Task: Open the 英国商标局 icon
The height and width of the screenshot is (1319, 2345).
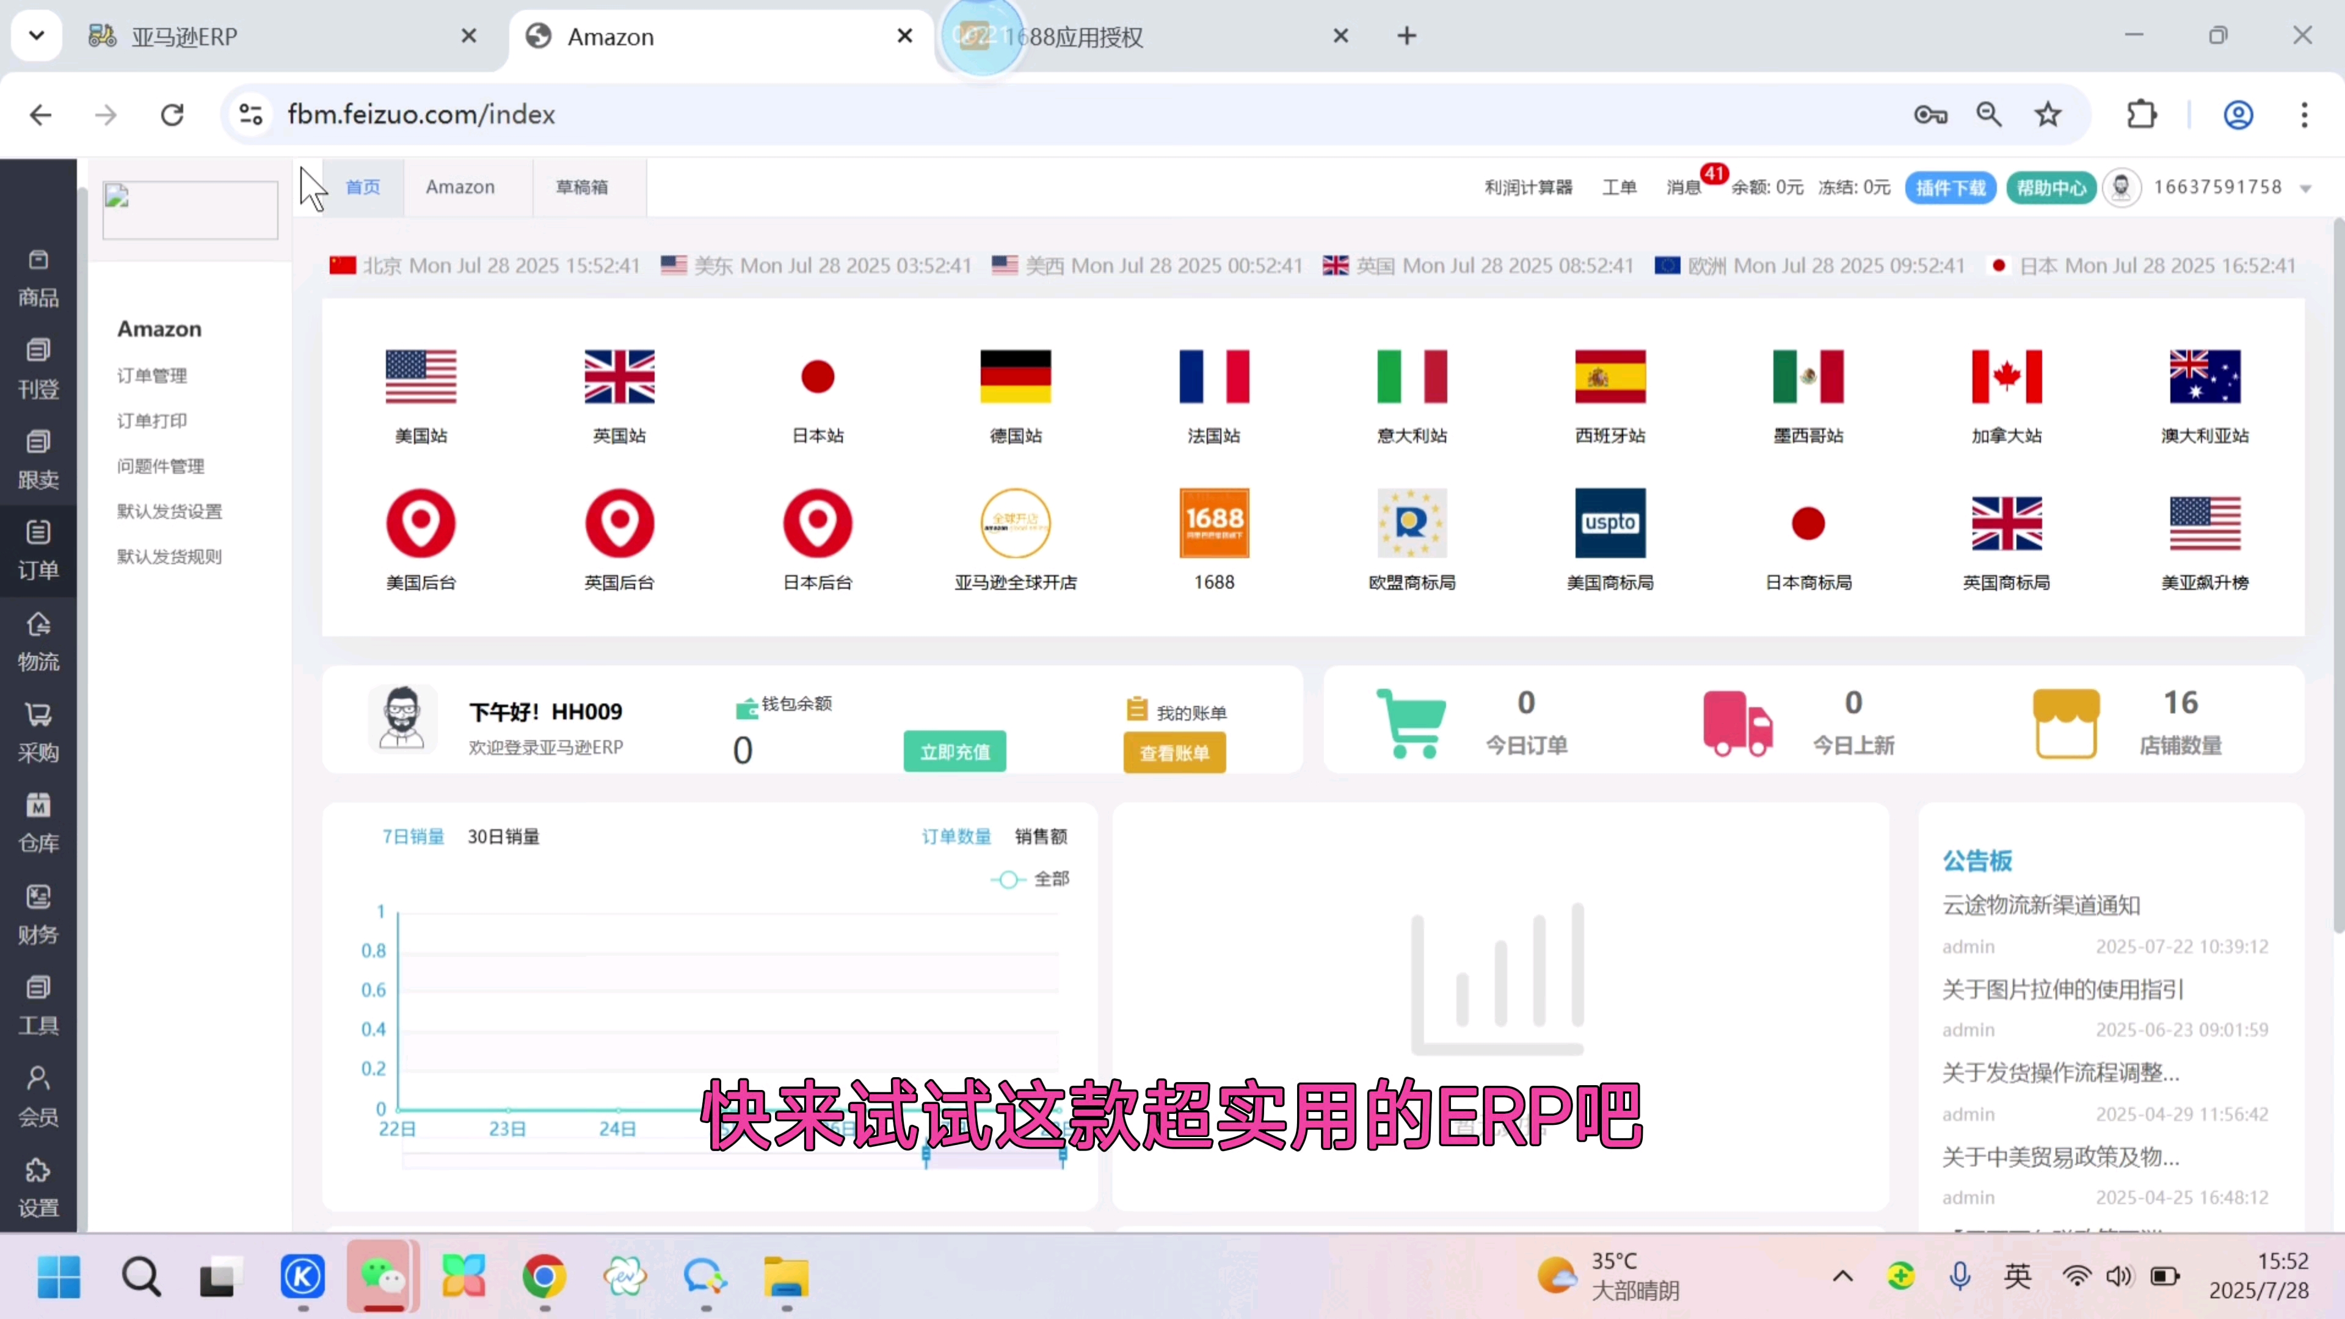Action: click(x=2007, y=523)
